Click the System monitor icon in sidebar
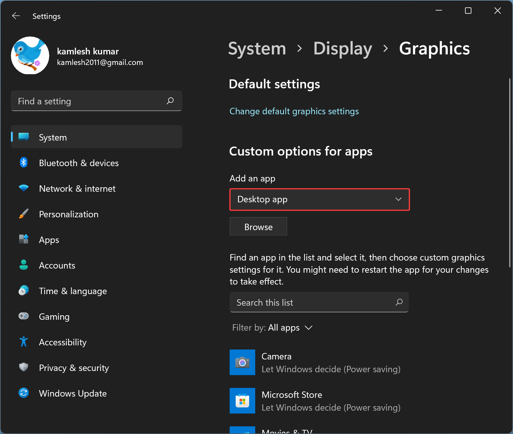 24,137
